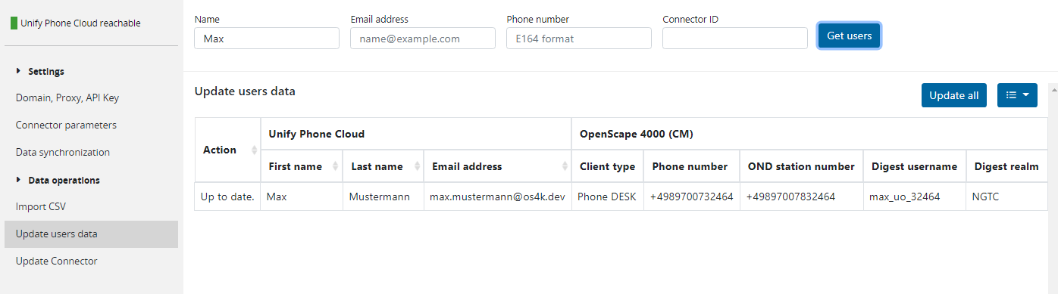This screenshot has height=294, width=1058.
Task: Click the vertical scrollbar up arrow
Action: point(1053,89)
